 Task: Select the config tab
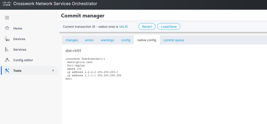126,40
